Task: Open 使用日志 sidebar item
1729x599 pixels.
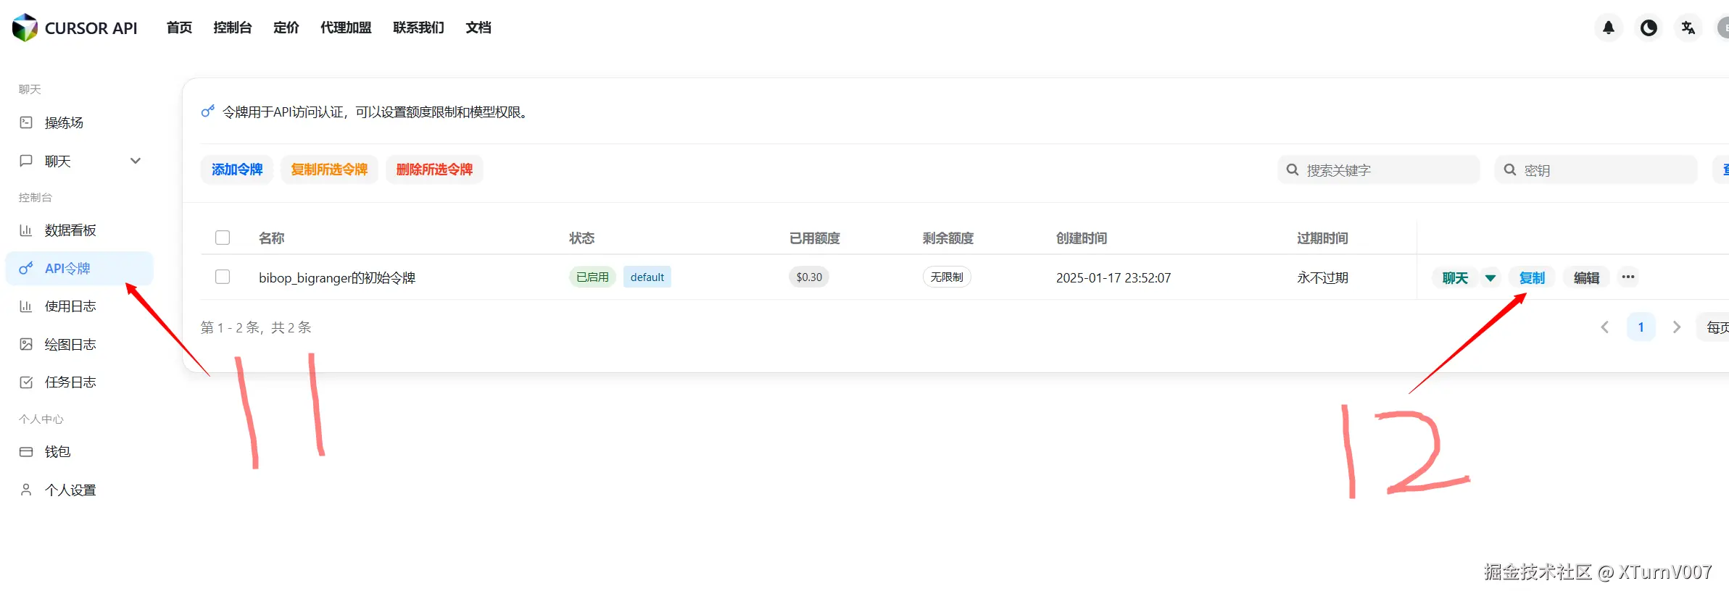Action: pos(80,306)
